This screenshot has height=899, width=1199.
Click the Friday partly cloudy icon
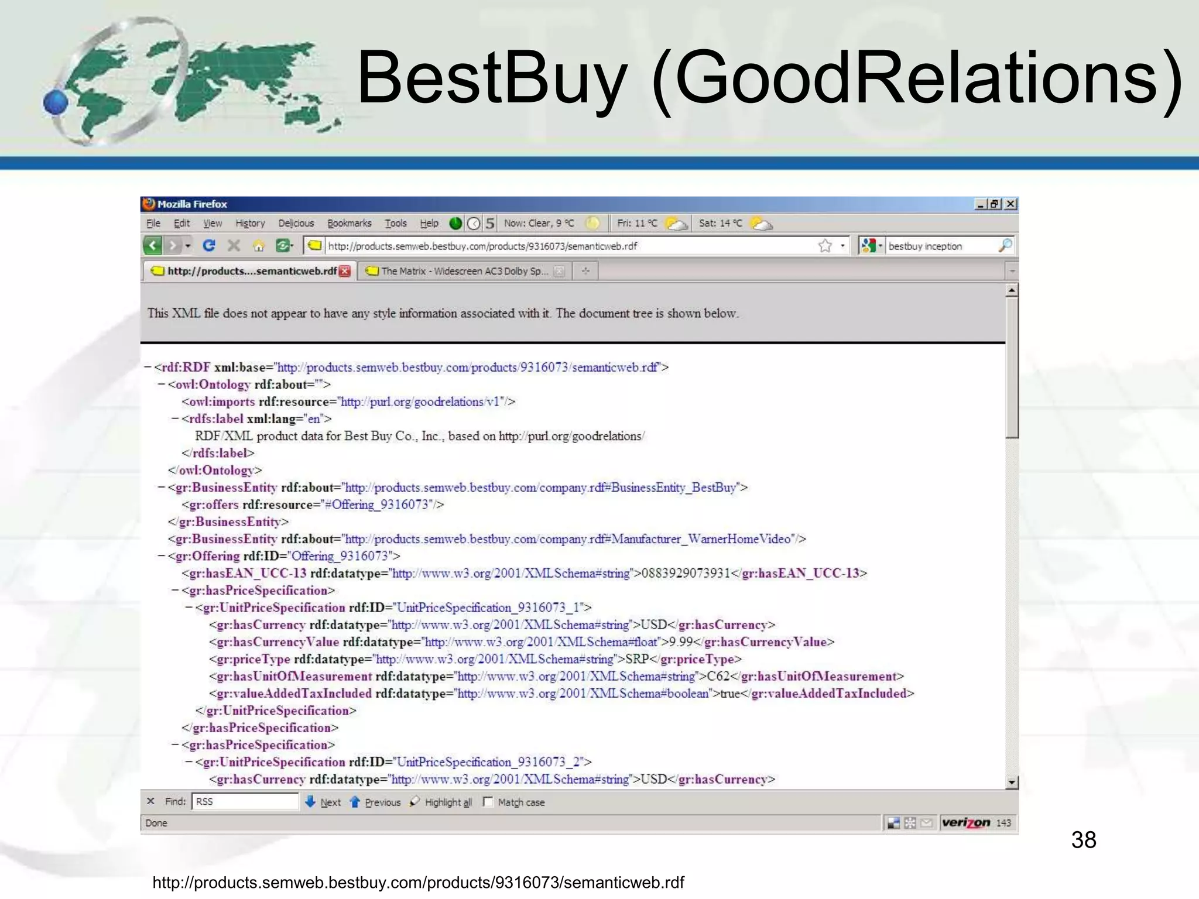click(676, 224)
